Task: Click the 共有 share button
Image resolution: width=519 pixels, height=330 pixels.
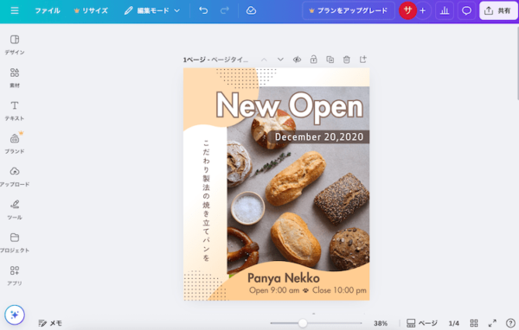Action: (498, 10)
